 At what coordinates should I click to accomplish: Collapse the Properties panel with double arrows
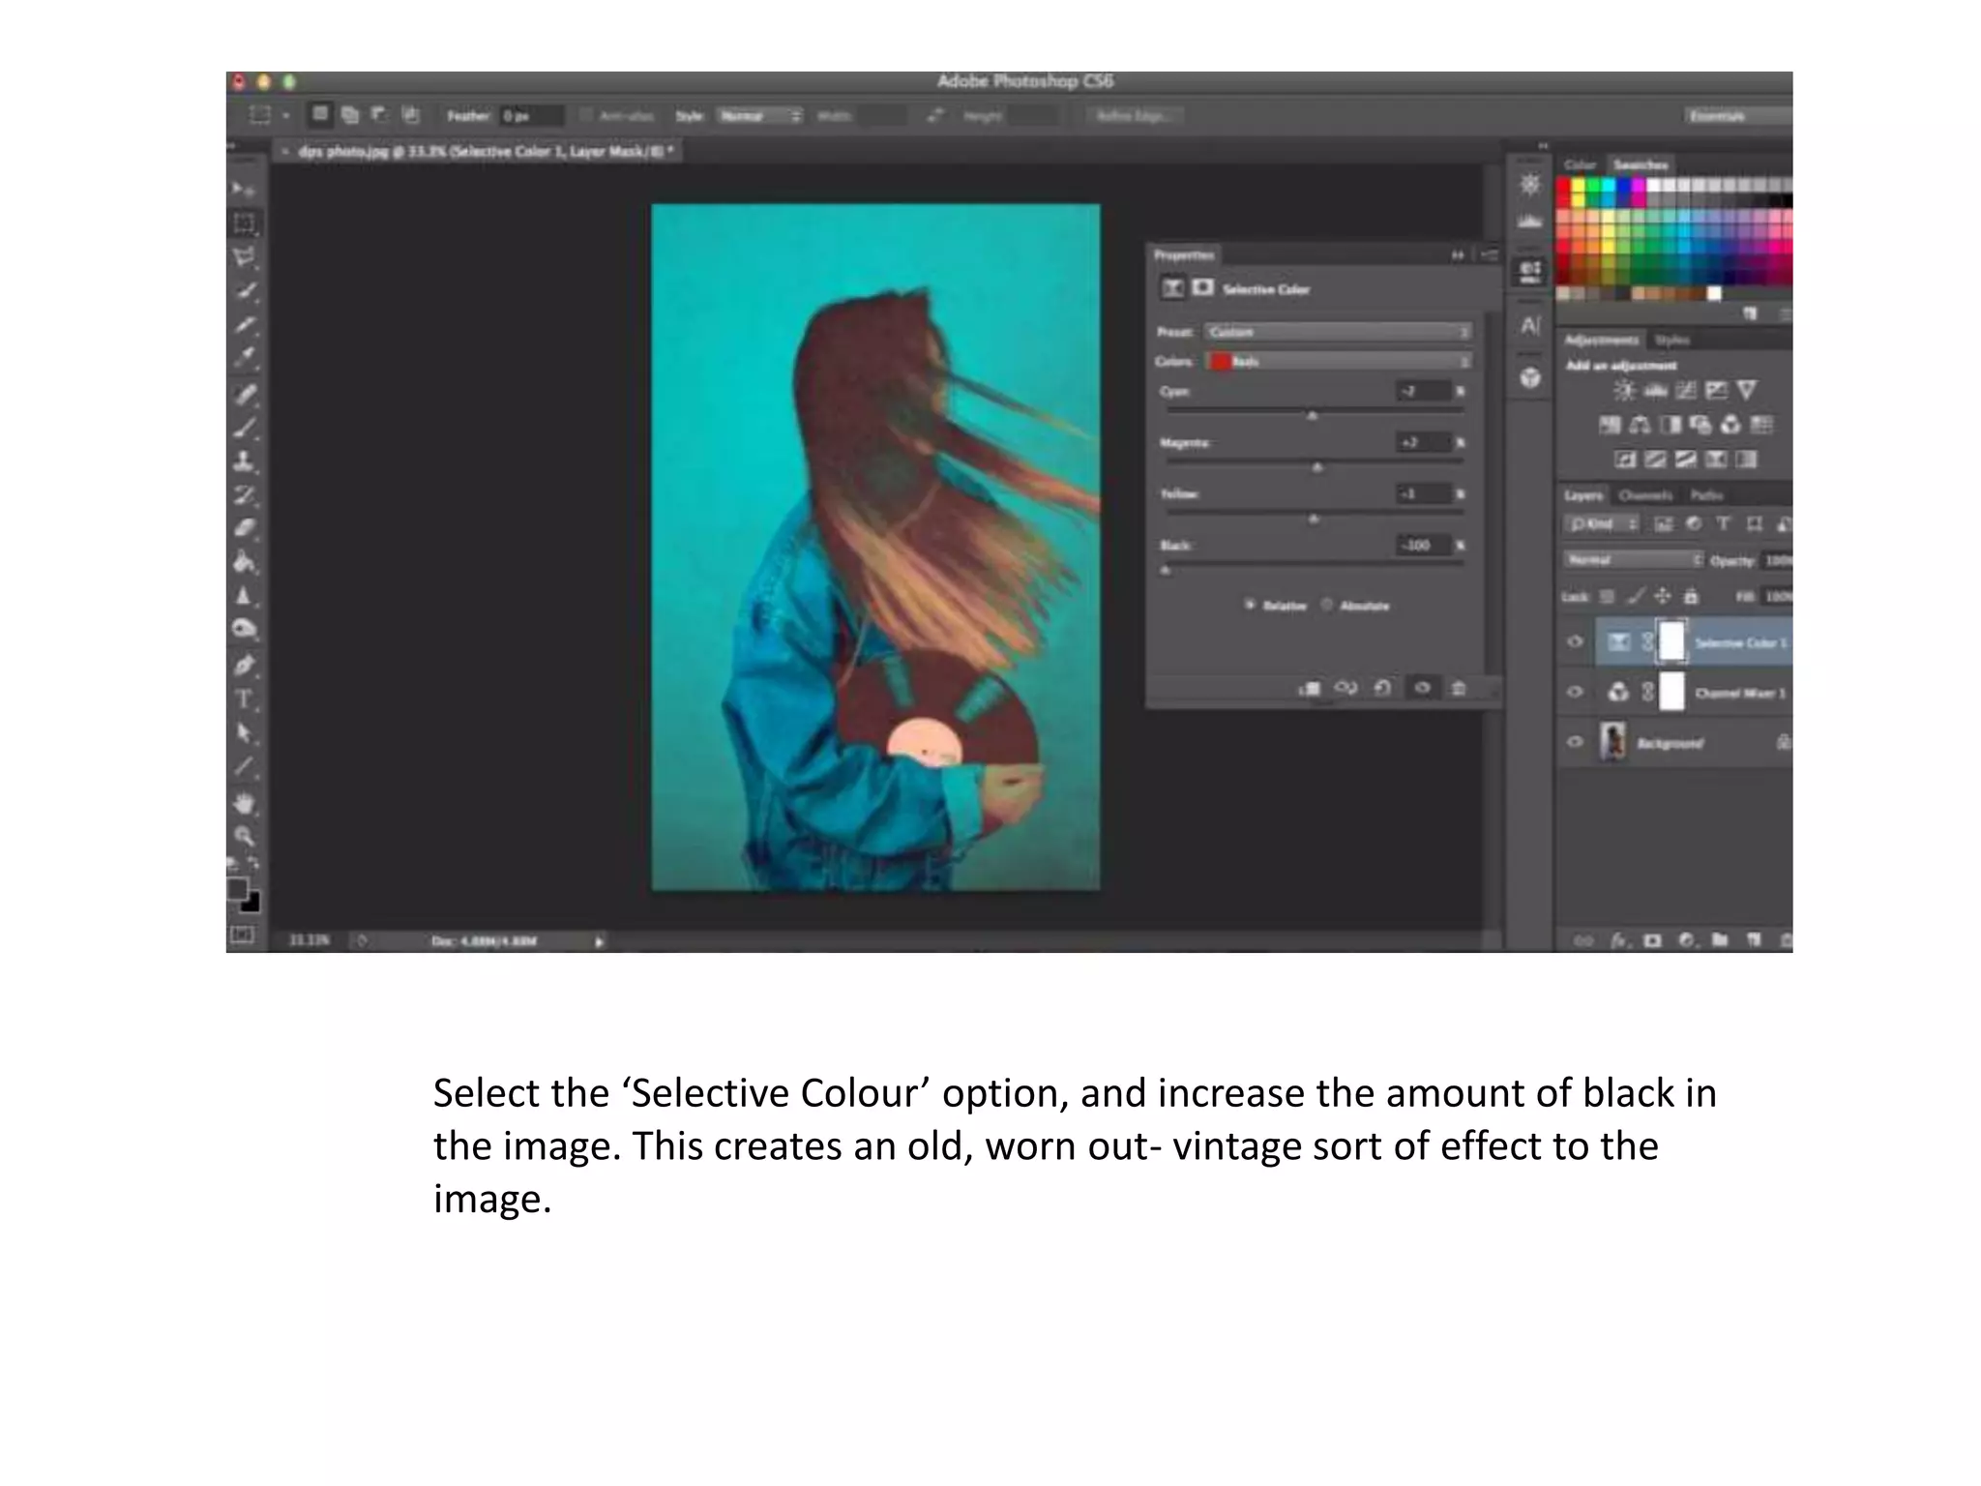tap(1458, 255)
